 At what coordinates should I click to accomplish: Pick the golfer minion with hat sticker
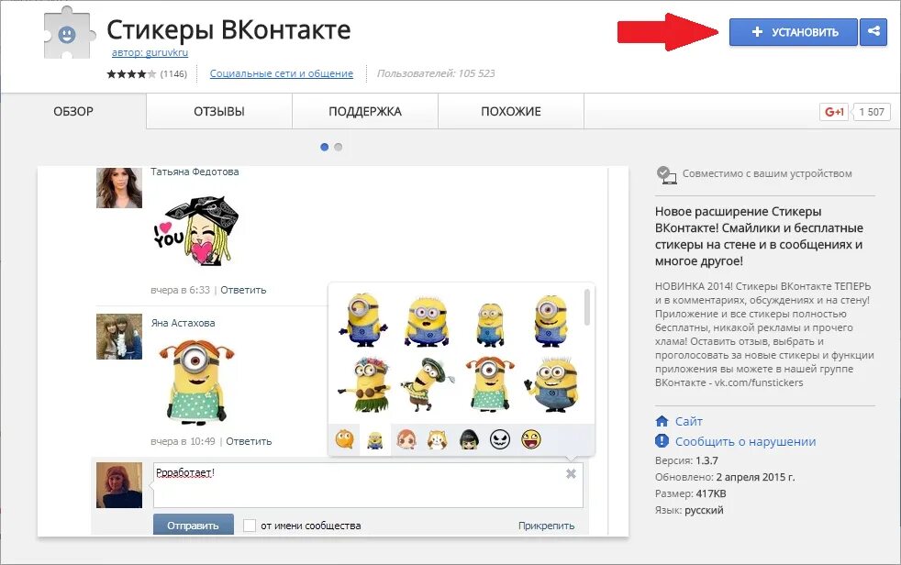(x=429, y=384)
